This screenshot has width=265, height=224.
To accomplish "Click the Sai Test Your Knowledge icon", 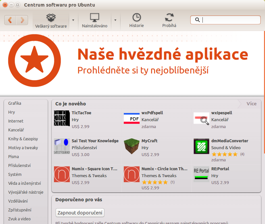I will [61, 146].
